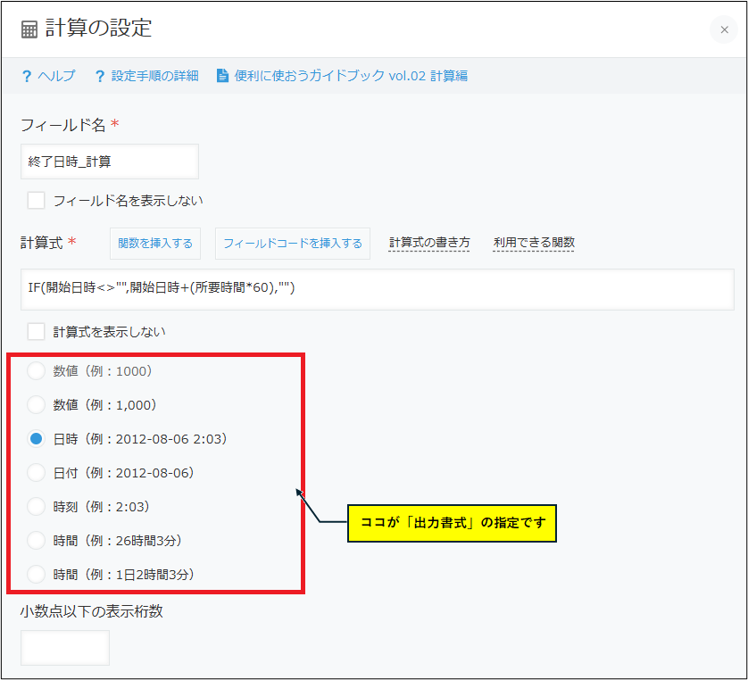This screenshot has width=748, height=680.
Task: Open the ヘルプ link
Action: coord(56,76)
